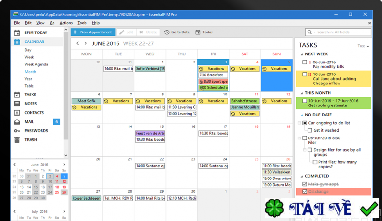382x221 pixels.
Task: Check the 06-Jun-2016 8:30 Filer task
Action: coord(305,138)
